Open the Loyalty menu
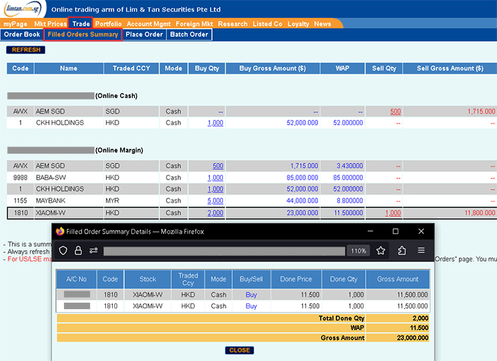Screen dimensions: 497x361 pos(298,23)
